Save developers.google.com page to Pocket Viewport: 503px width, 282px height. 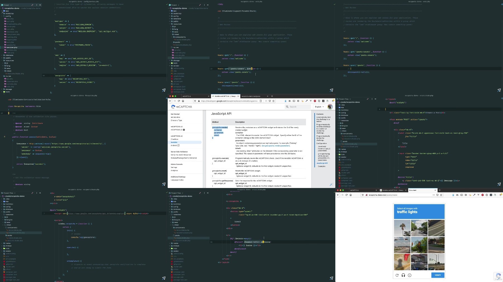pyautogui.click(x=270, y=101)
